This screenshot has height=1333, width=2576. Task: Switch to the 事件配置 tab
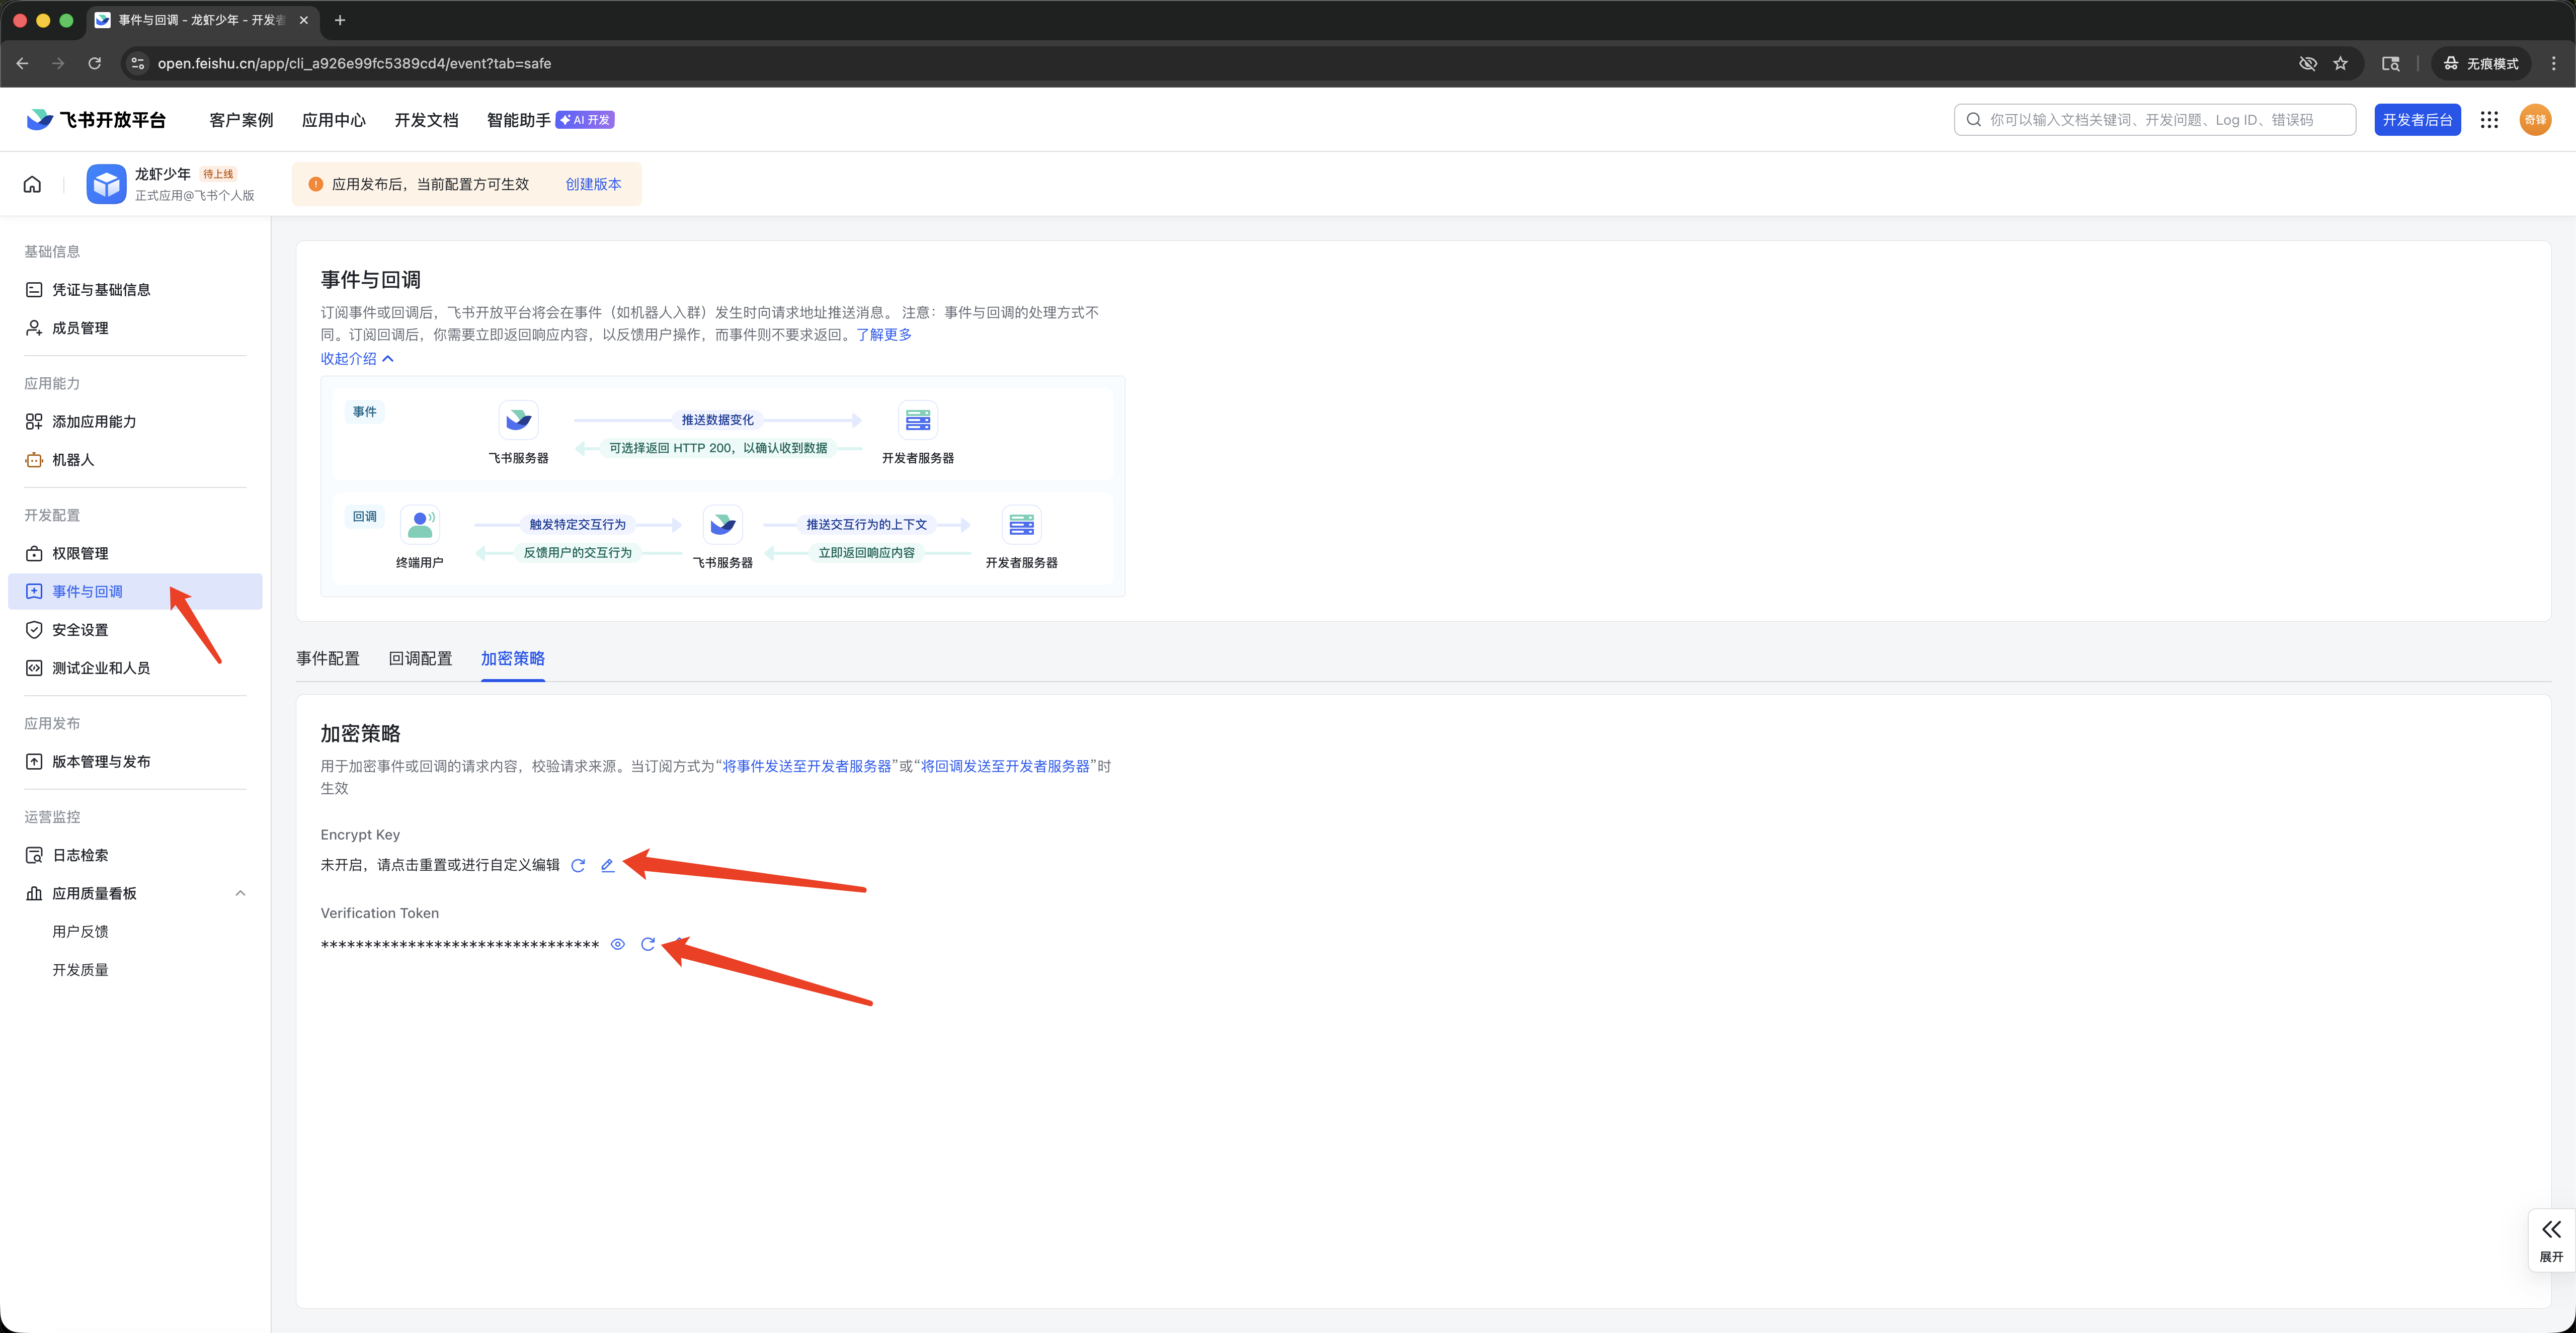pyautogui.click(x=328, y=658)
